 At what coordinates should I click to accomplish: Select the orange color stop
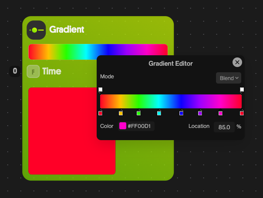pos(121,113)
